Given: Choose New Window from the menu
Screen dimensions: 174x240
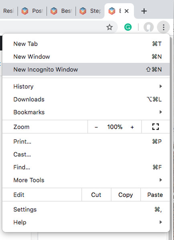Looking at the screenshot, I should pyautogui.click(x=86, y=57).
